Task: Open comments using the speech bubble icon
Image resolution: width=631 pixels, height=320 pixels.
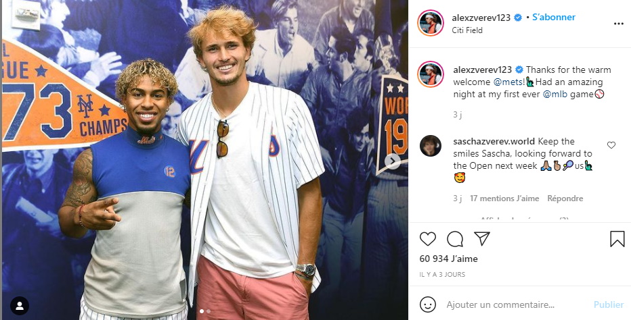Action: tap(455, 239)
